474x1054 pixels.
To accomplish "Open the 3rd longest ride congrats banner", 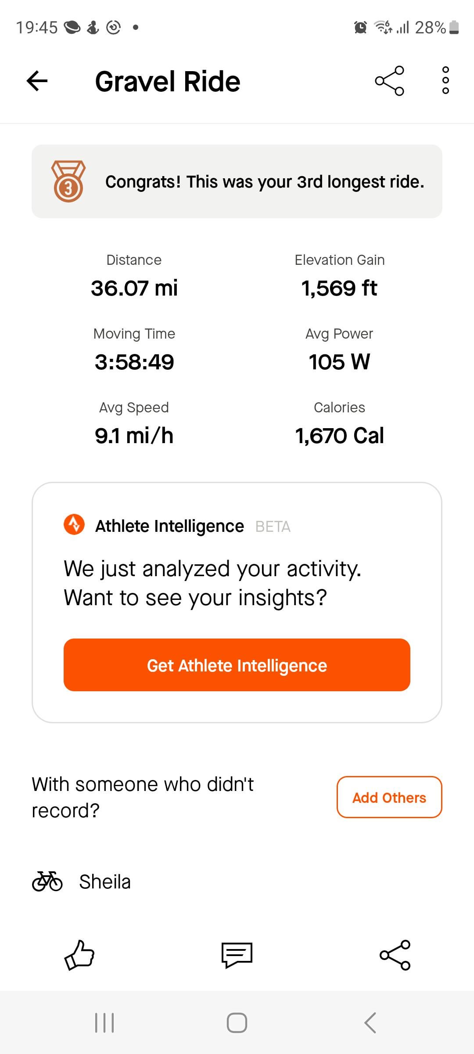I will pyautogui.click(x=237, y=181).
